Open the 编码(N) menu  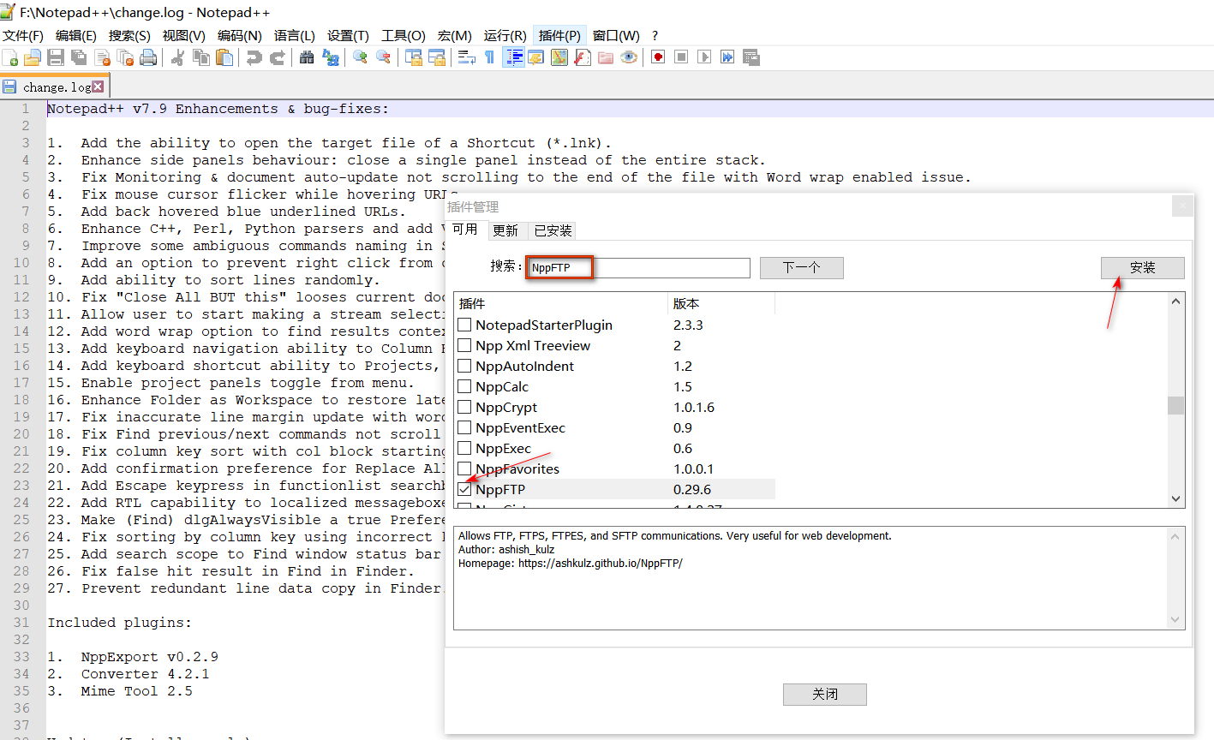240,35
